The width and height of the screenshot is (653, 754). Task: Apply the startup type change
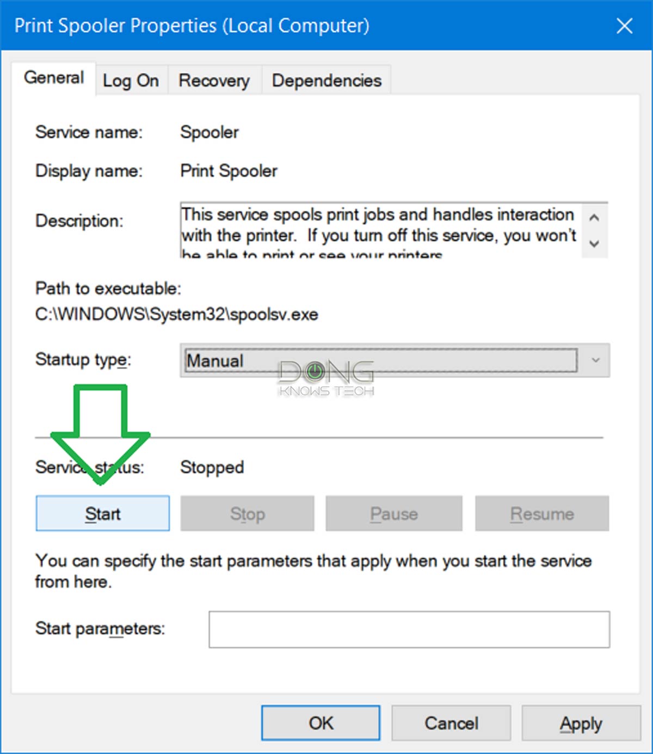(x=581, y=723)
